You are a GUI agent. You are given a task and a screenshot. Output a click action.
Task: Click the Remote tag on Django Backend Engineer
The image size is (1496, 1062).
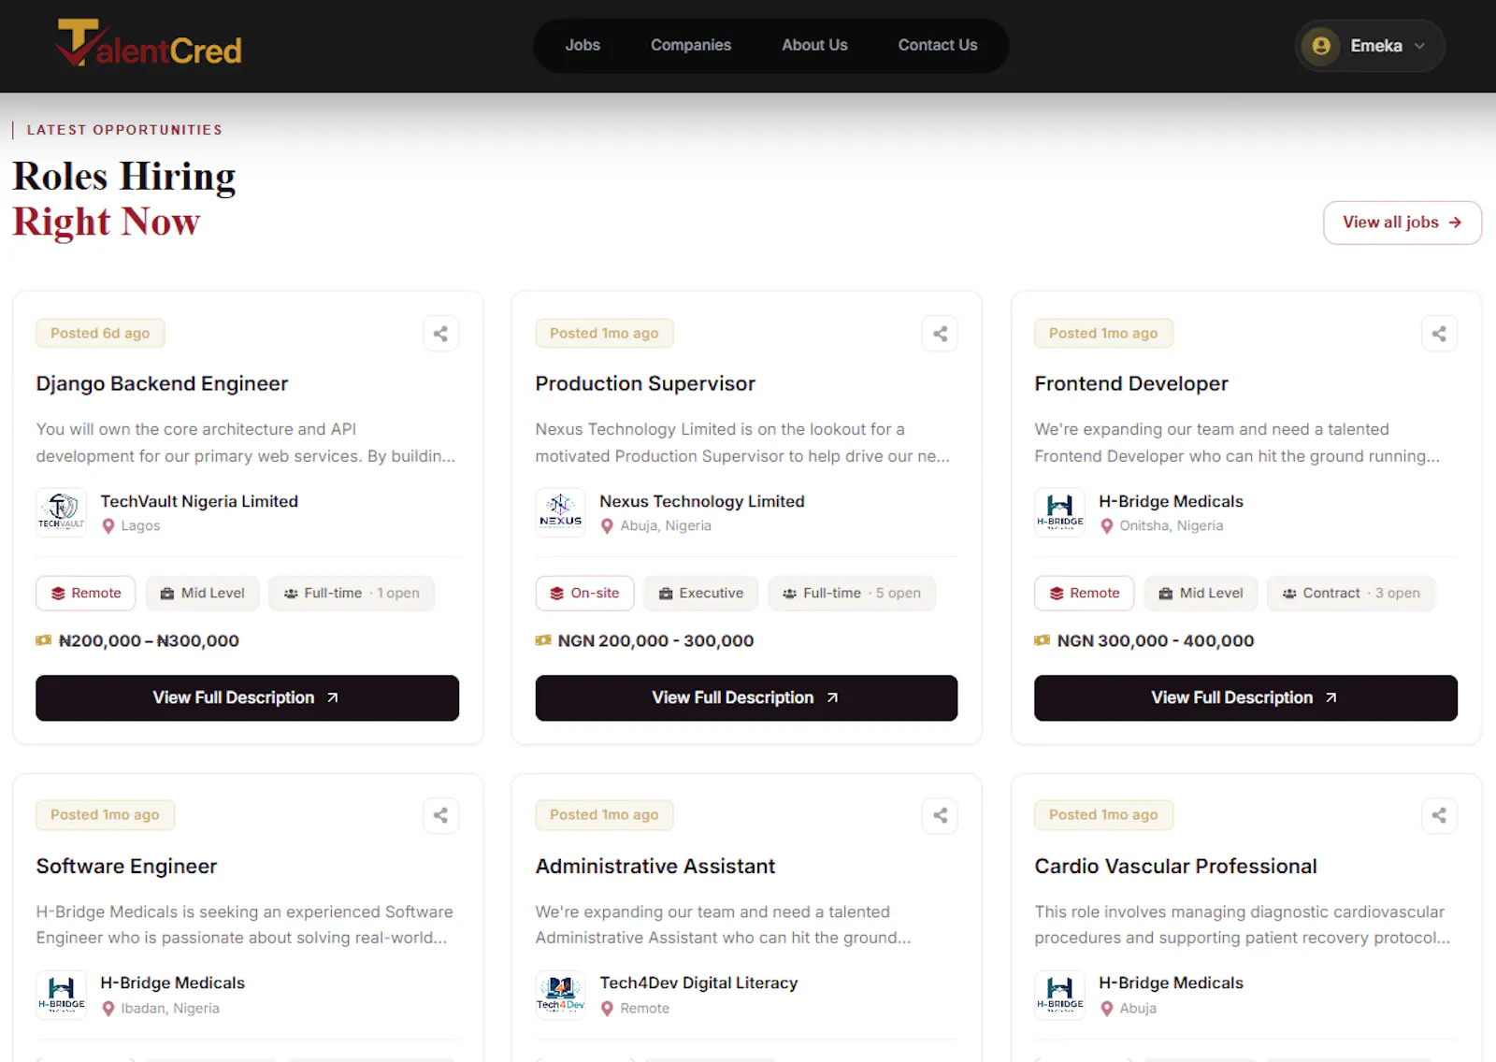point(86,594)
